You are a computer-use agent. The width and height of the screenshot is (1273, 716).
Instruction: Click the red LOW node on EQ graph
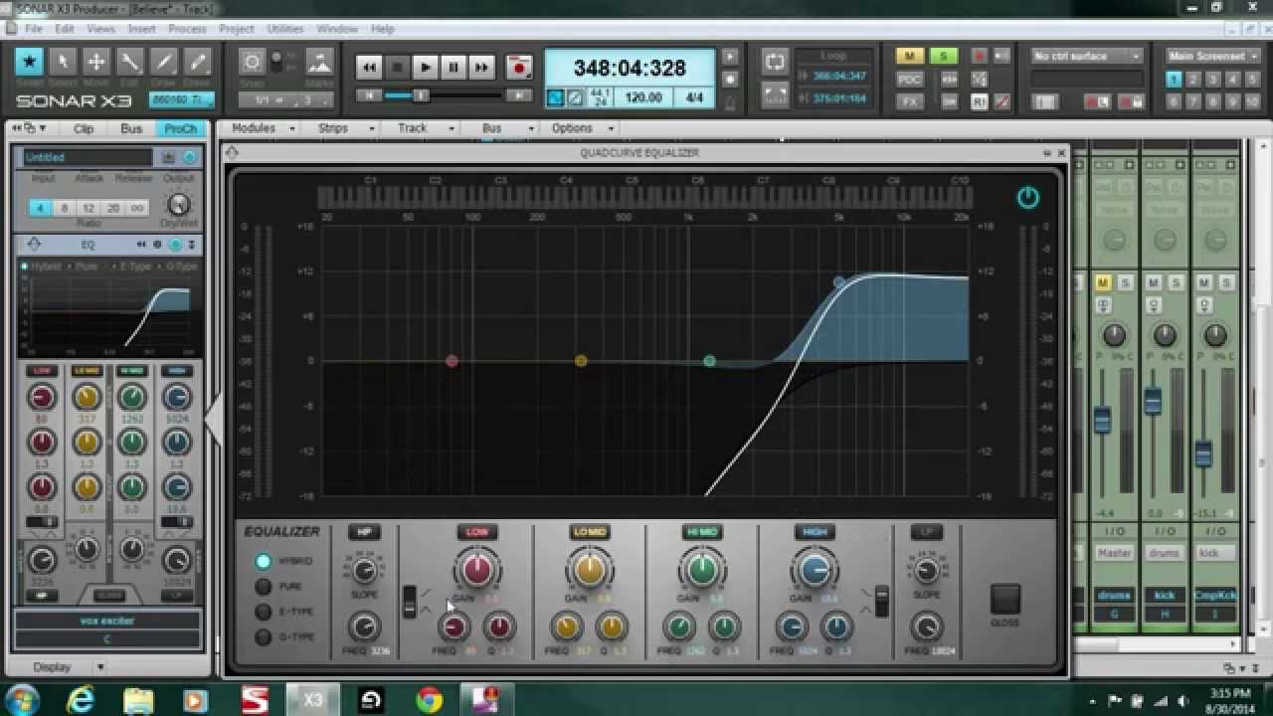[x=452, y=361]
